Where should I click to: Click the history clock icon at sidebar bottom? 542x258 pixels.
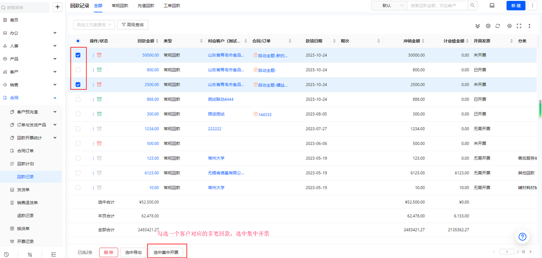point(6,254)
